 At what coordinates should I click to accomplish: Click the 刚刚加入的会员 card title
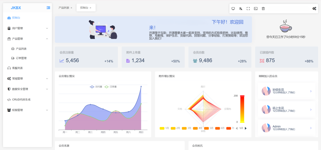(268, 76)
